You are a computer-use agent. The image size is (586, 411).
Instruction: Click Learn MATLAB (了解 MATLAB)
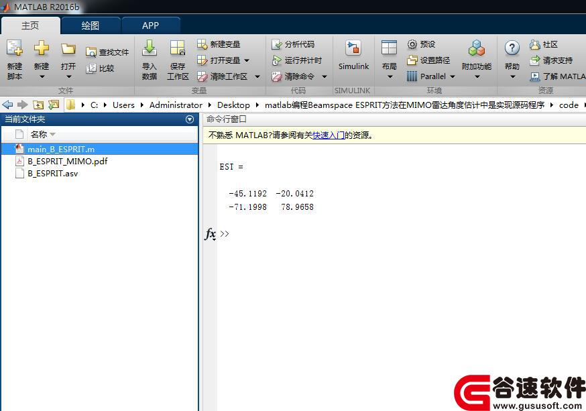click(x=557, y=76)
